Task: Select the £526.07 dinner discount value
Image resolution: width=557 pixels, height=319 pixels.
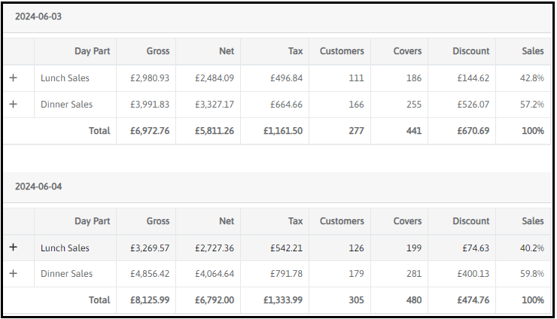Action: [473, 105]
